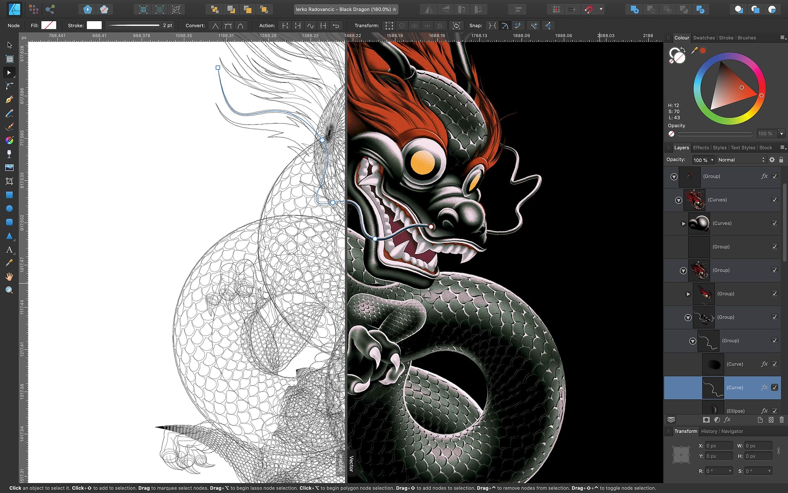The width and height of the screenshot is (788, 493).
Task: Toggle the layer lock padlock icon
Action: tap(781, 159)
